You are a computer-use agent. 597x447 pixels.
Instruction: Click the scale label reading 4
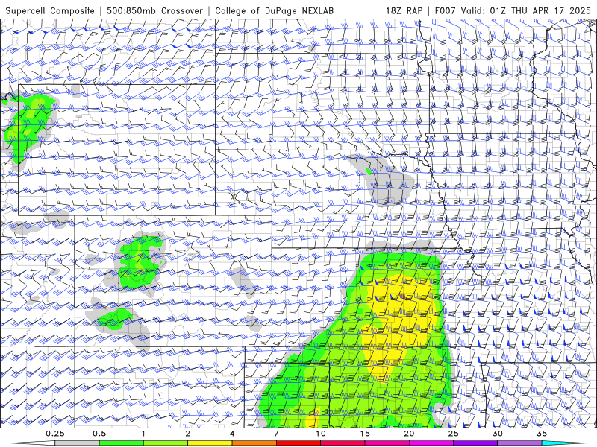pos(232,434)
